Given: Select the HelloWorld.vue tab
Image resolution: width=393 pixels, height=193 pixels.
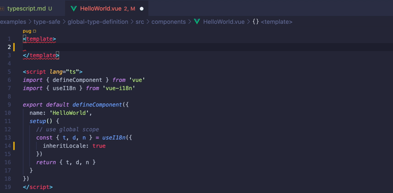Looking at the screenshot, I should tap(101, 9).
